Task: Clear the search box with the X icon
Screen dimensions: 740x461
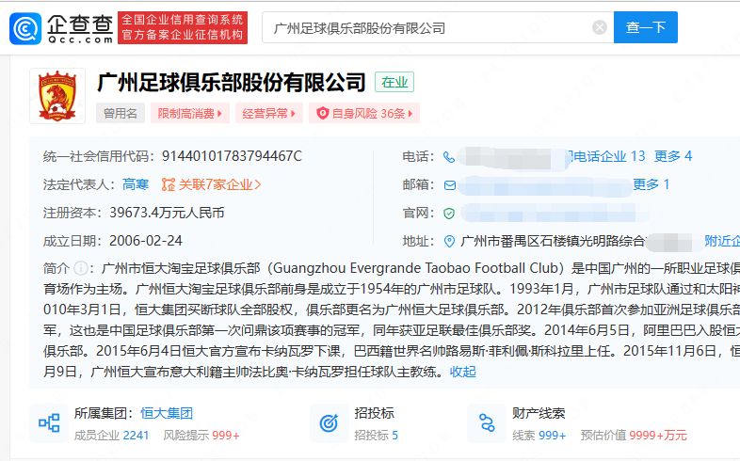Action: [x=600, y=28]
